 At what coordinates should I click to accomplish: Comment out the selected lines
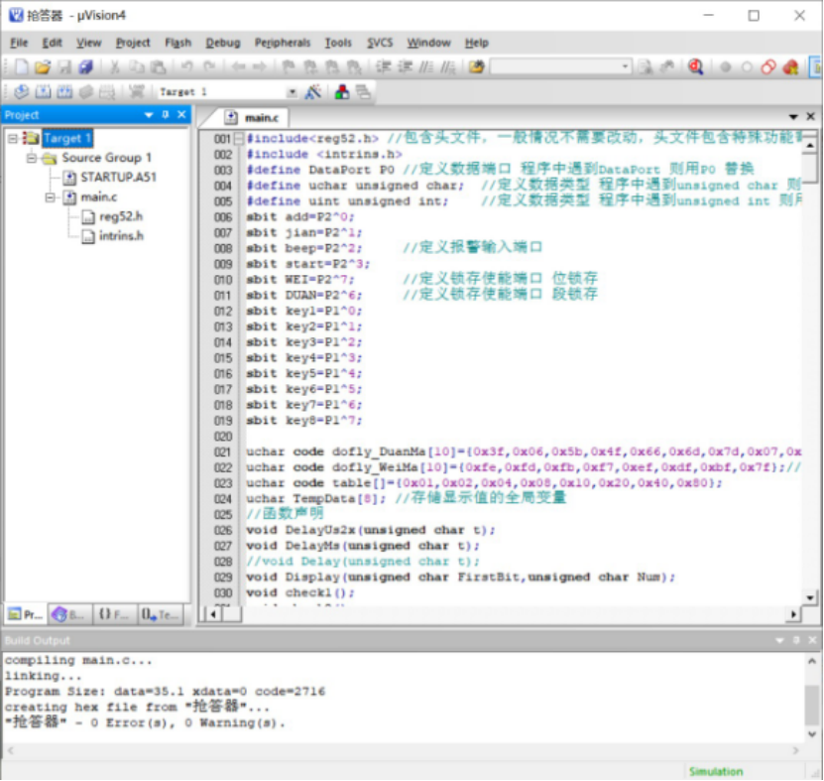[x=425, y=66]
